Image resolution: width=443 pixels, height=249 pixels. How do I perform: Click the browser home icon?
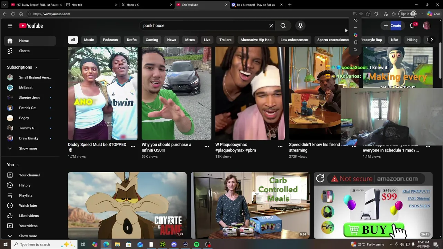[21, 14]
